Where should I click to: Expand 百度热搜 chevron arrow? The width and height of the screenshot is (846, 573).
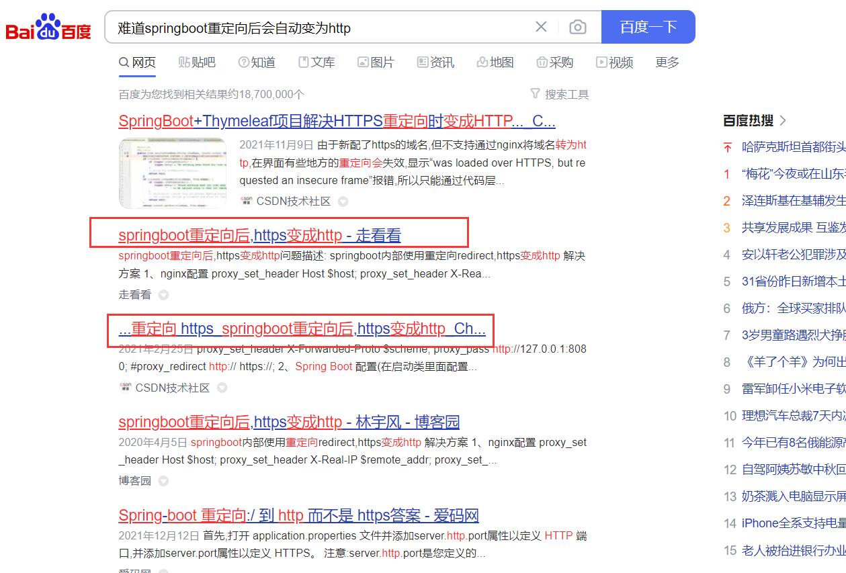782,121
